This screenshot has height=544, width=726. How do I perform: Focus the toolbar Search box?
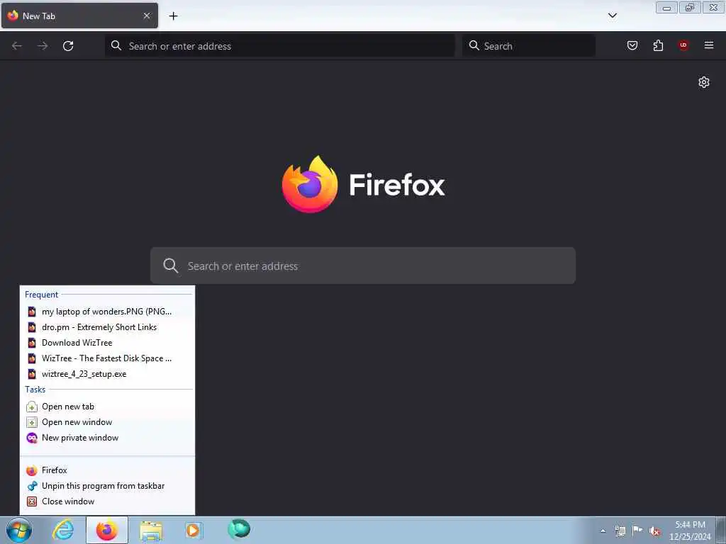coord(529,46)
